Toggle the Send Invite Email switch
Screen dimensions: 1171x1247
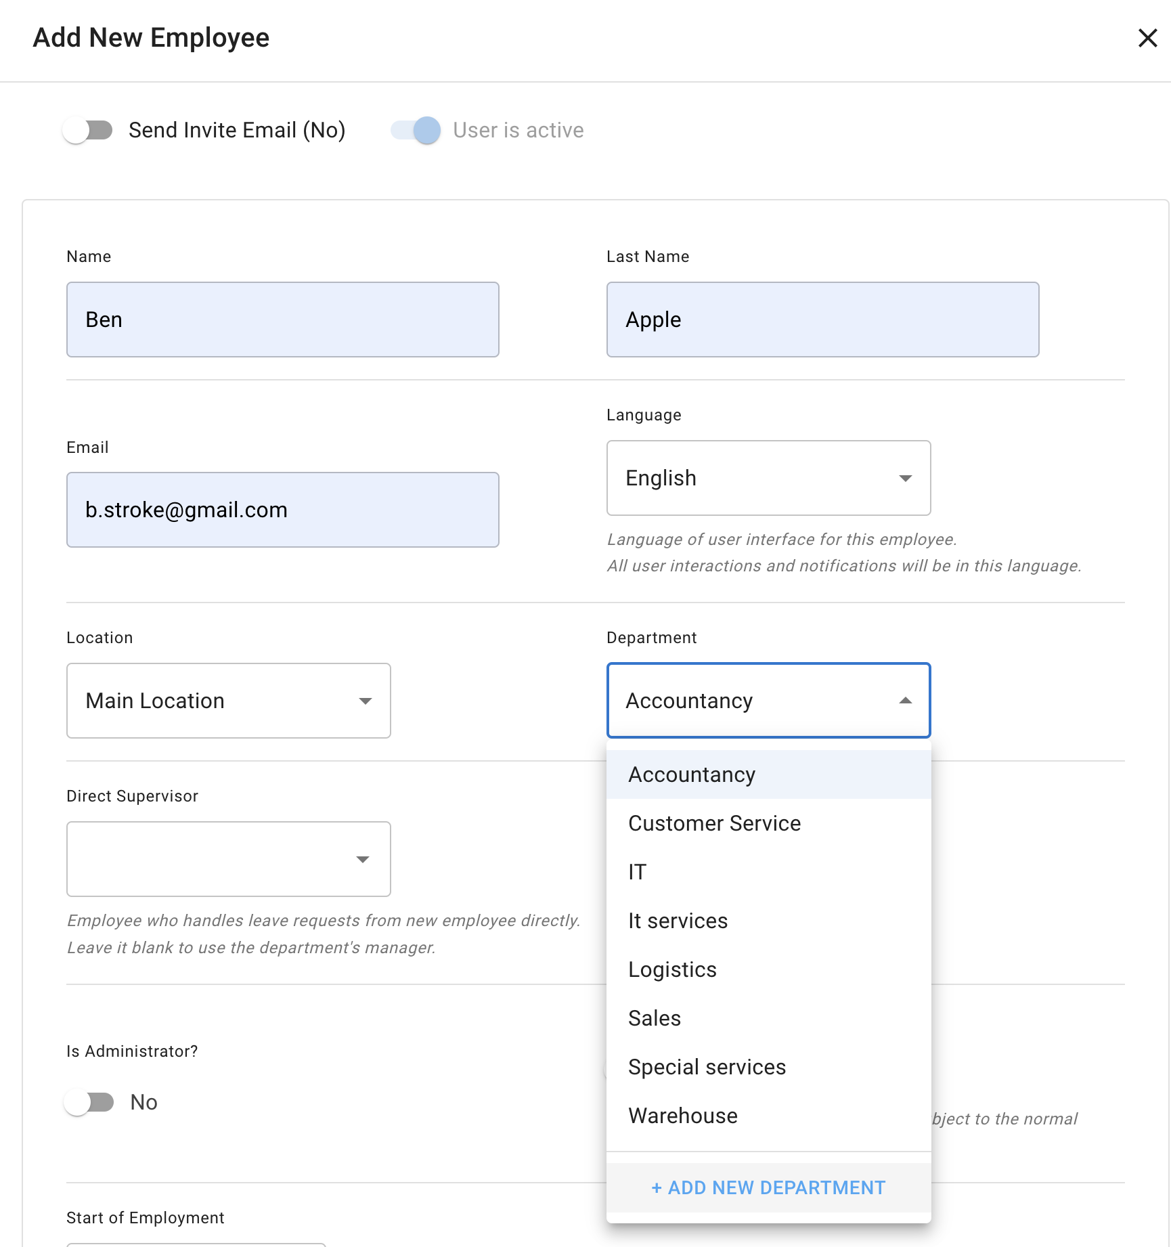coord(88,130)
